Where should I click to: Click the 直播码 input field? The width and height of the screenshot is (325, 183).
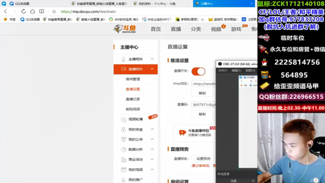pos(204,105)
